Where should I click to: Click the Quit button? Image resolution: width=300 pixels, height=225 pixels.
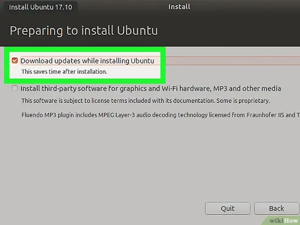[227, 208]
